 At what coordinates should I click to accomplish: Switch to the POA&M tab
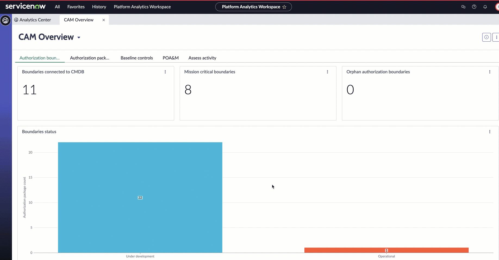click(x=171, y=58)
